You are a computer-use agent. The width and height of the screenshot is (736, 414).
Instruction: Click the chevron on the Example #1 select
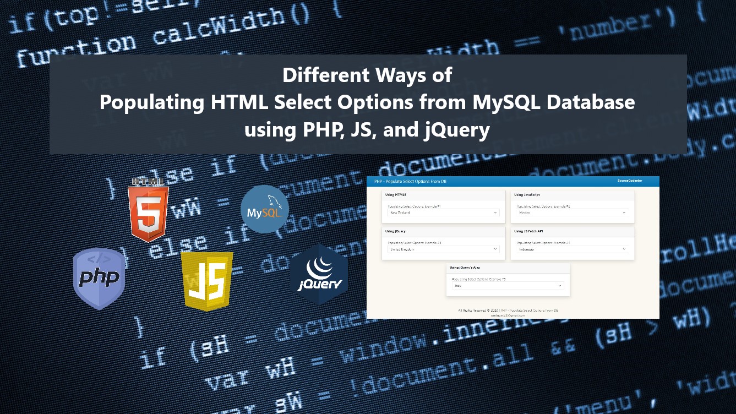(494, 213)
